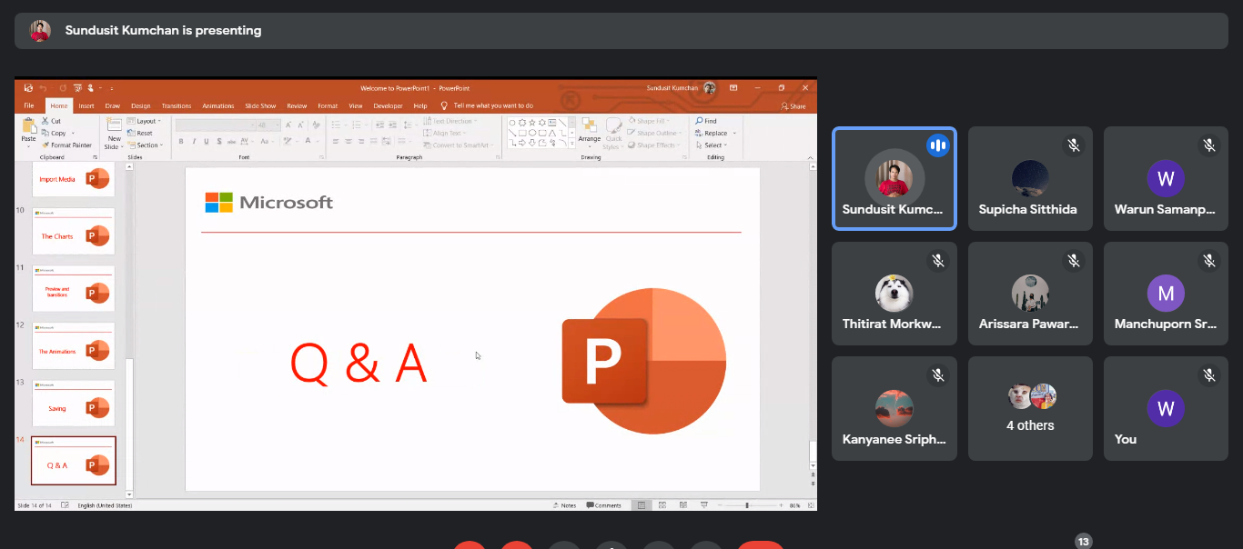The image size is (1243, 549).
Task: Open the File menu
Action: [29, 106]
